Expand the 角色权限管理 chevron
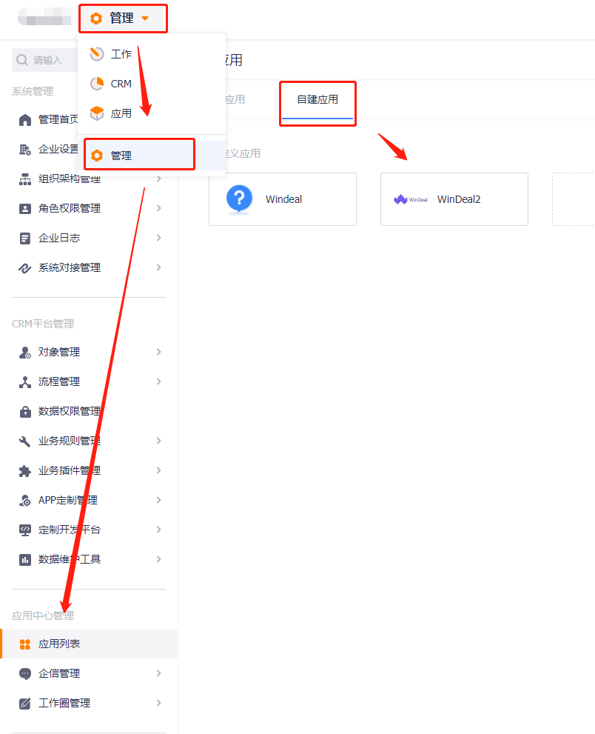Viewport: 595px width, 734px height. [158, 208]
